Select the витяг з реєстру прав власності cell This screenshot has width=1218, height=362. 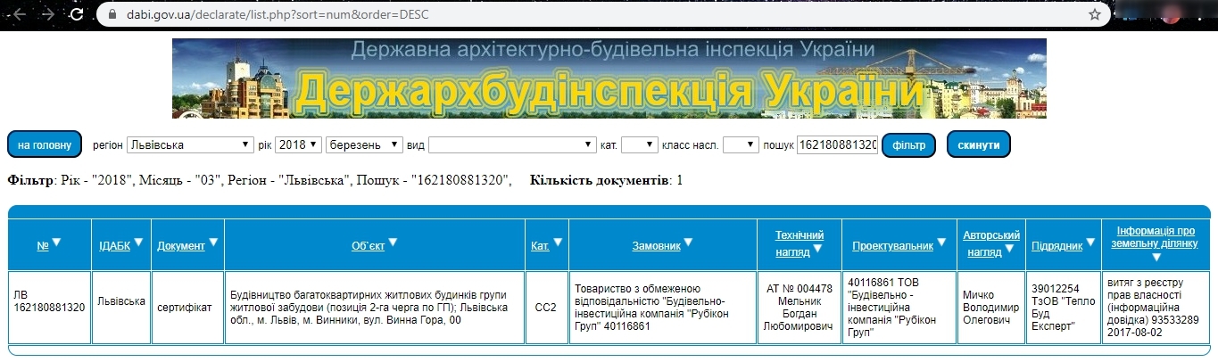tap(1156, 308)
